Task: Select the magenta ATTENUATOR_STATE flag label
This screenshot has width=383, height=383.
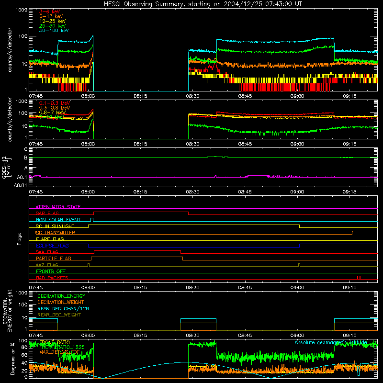Action: (x=58, y=207)
